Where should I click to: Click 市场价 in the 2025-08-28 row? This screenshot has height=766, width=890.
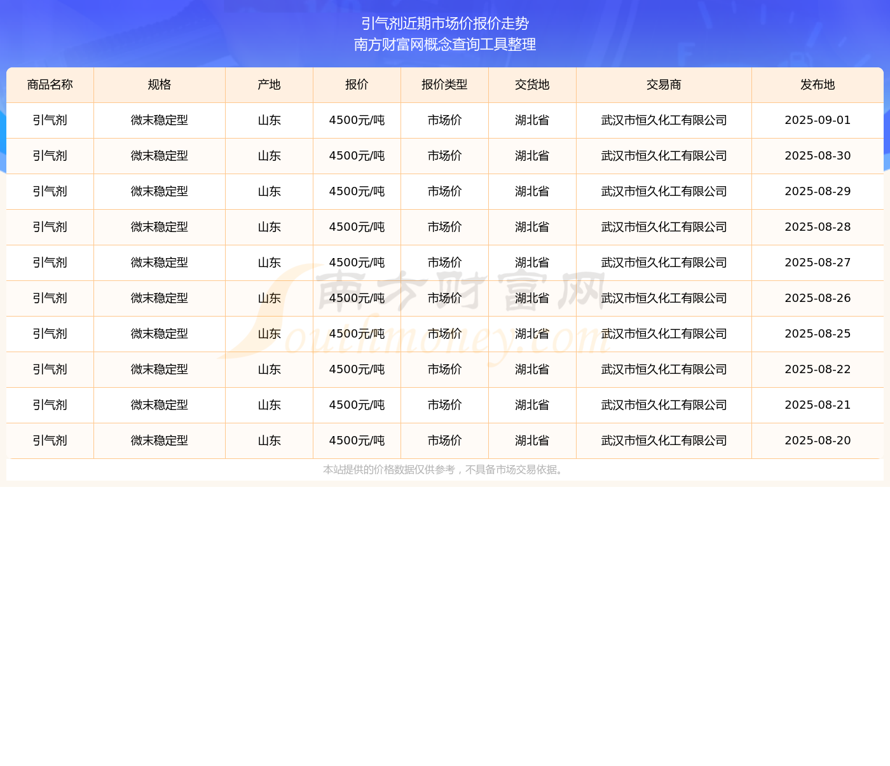click(x=445, y=227)
